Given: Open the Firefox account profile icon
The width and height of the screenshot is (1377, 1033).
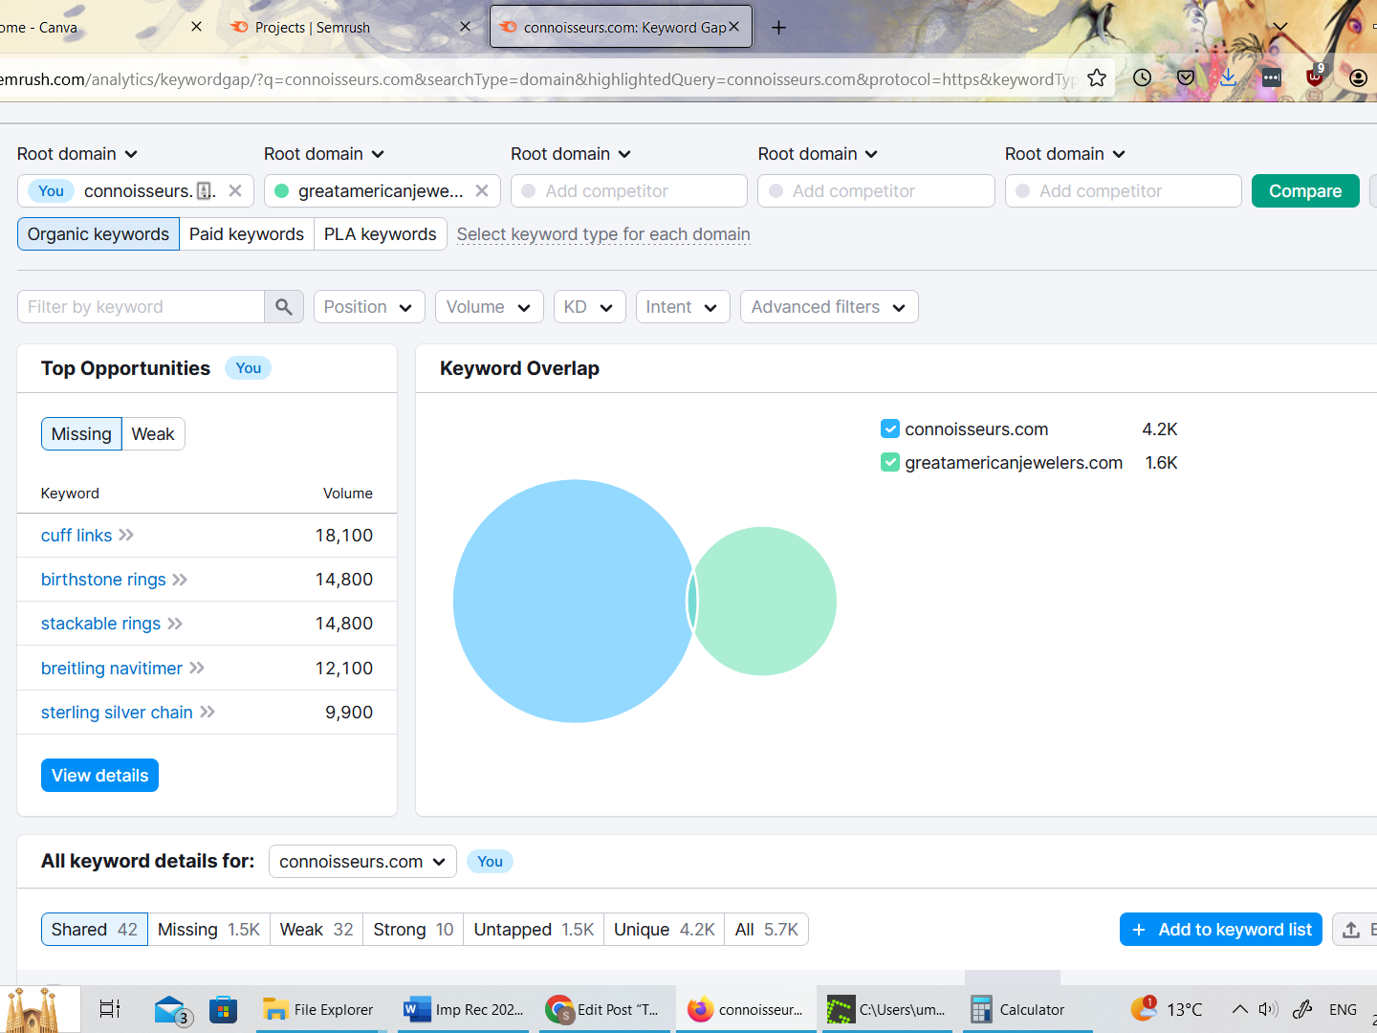Looking at the screenshot, I should coord(1359,78).
